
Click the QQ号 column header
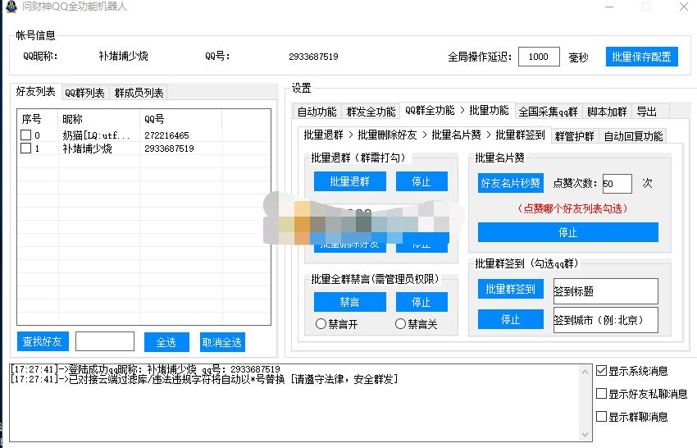click(180, 119)
